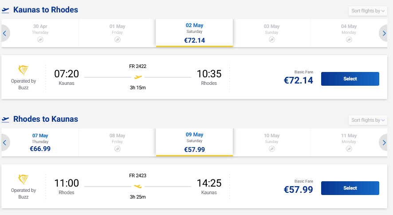The height and width of the screenshot is (215, 393).
Task: Open Sort flights by dropdown for return flights
Action: pyautogui.click(x=368, y=120)
